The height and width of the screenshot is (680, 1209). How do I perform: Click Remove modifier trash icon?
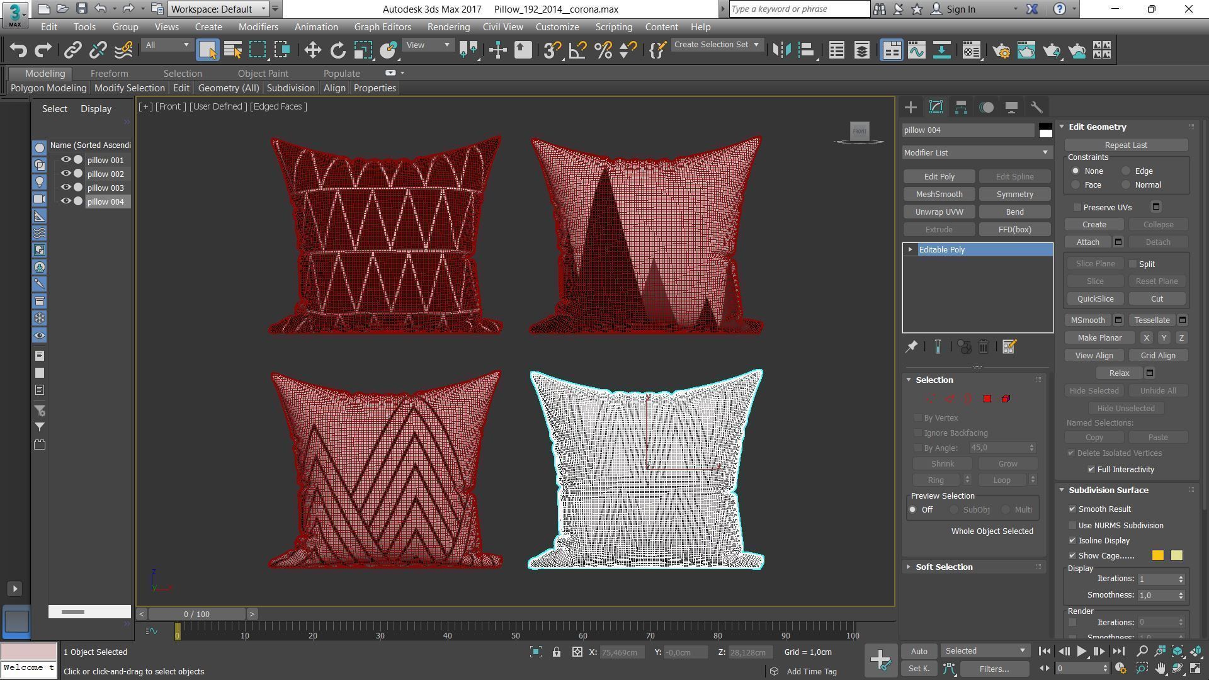click(x=984, y=347)
